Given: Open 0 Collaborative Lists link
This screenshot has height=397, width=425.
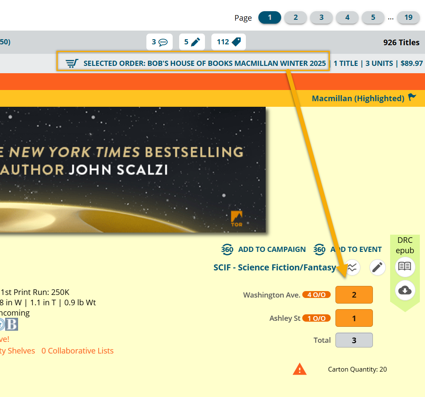Looking at the screenshot, I should tap(77, 350).
